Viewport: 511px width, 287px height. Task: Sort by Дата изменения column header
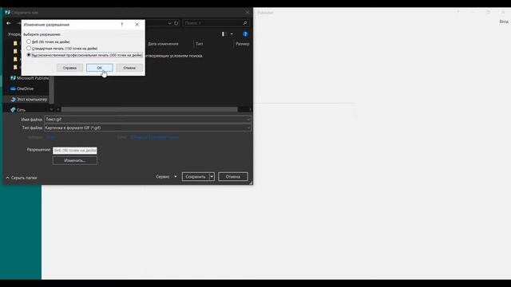point(163,44)
